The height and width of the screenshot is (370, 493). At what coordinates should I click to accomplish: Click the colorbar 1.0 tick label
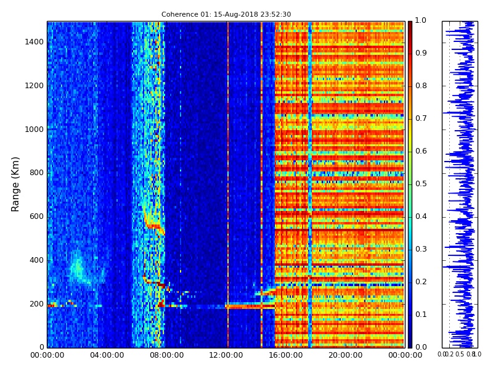click(421, 20)
